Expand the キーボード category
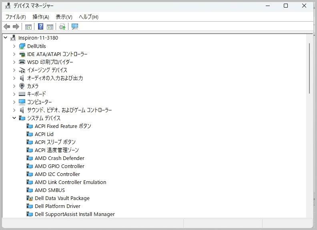The height and width of the screenshot is (230, 317). (14, 94)
